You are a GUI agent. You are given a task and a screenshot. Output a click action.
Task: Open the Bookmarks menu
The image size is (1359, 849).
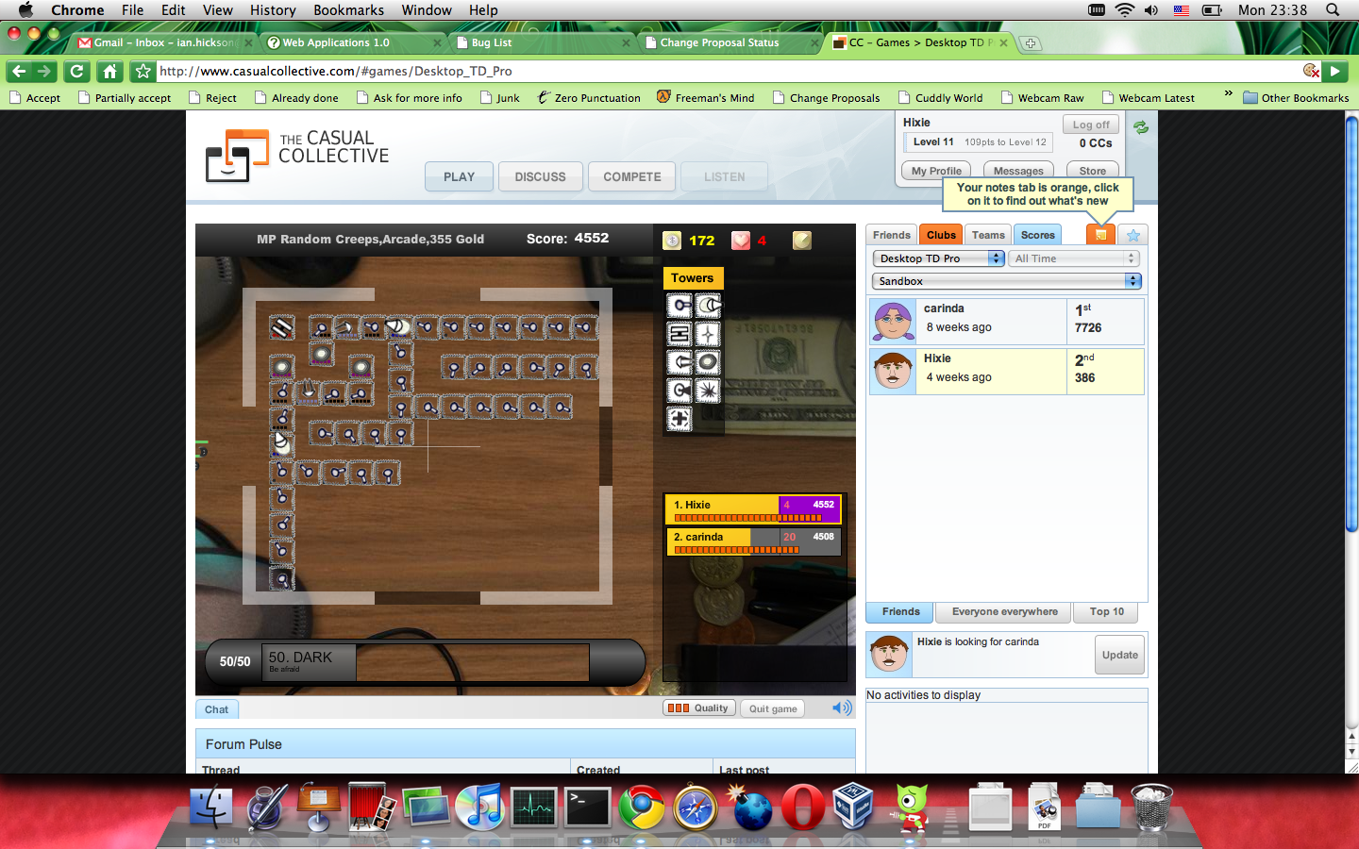pos(348,10)
